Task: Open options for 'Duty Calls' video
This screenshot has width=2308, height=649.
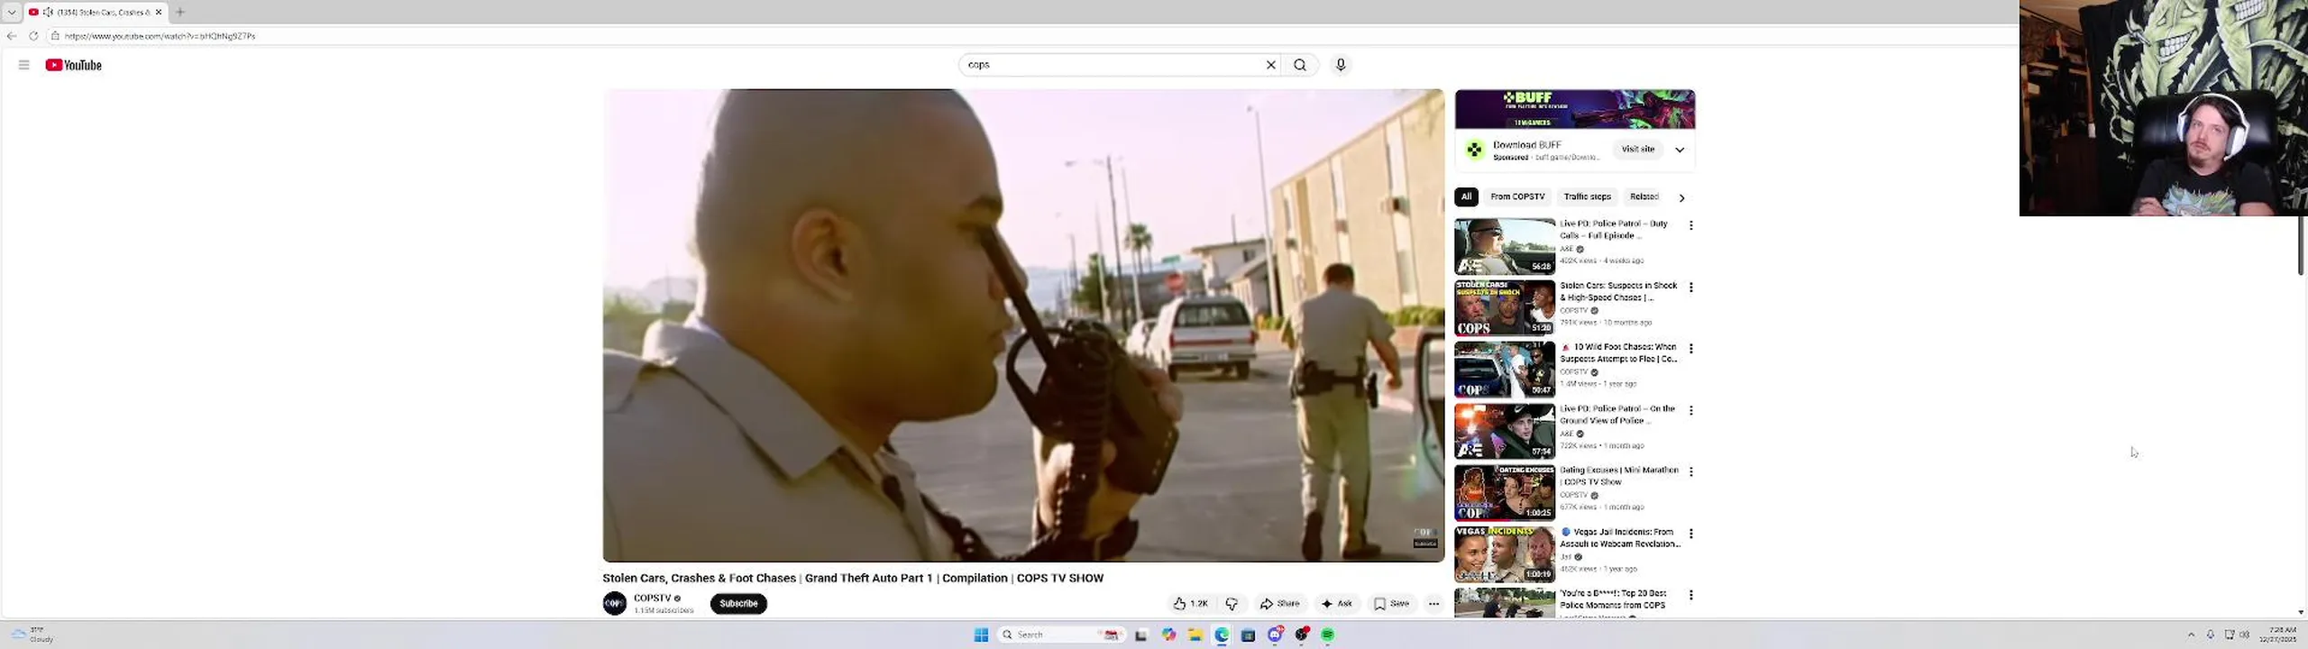Action: (1690, 225)
